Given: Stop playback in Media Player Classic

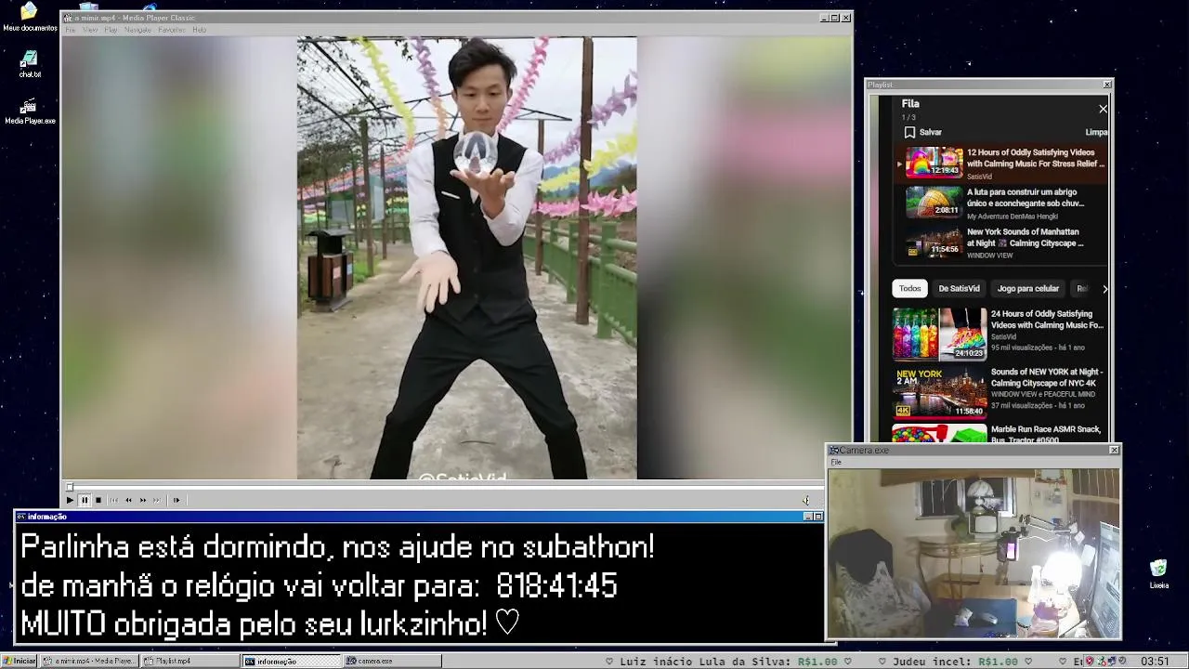Looking at the screenshot, I should tap(98, 500).
